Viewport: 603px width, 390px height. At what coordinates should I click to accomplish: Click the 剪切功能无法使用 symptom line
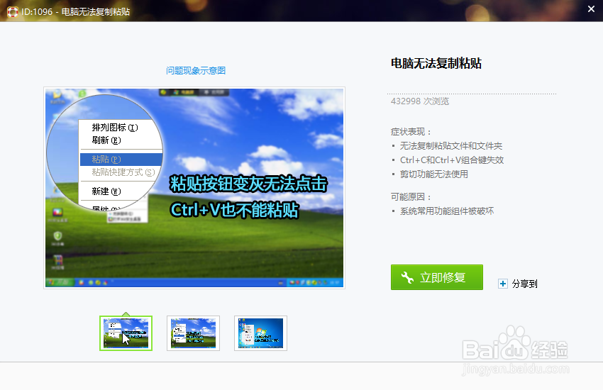pyautogui.click(x=433, y=174)
